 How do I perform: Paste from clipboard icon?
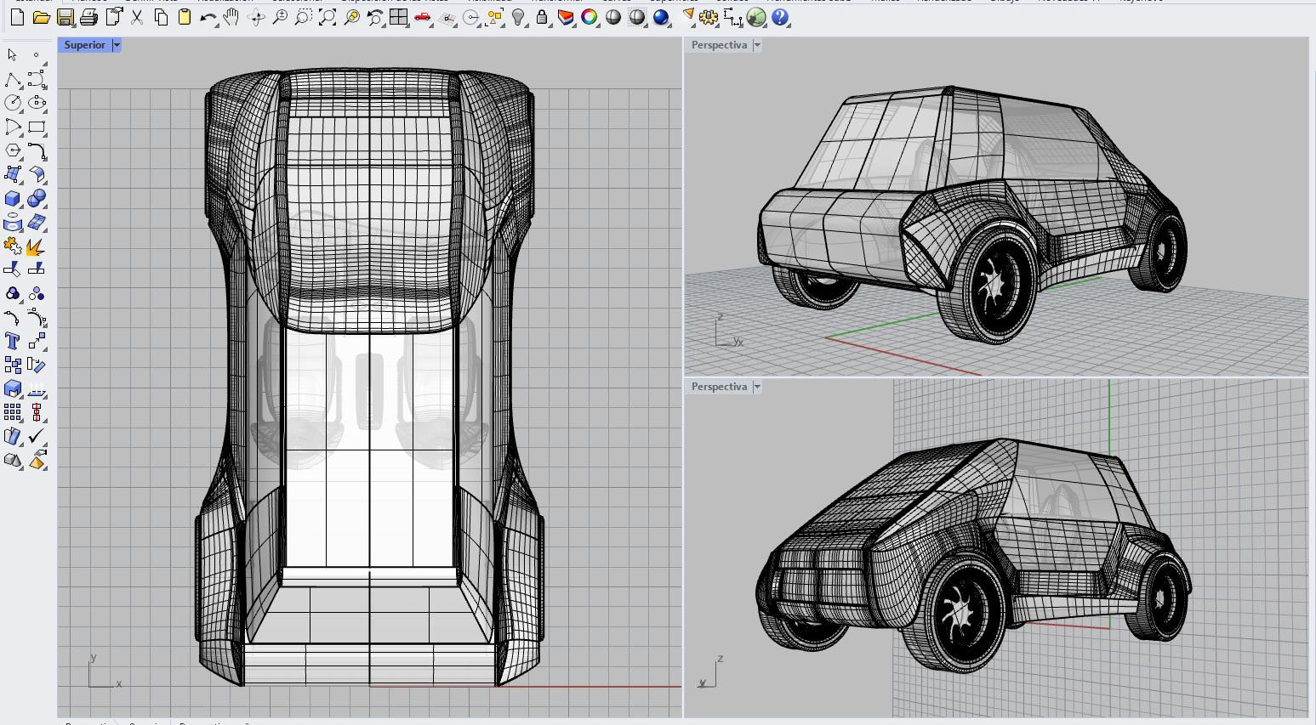pos(185,17)
